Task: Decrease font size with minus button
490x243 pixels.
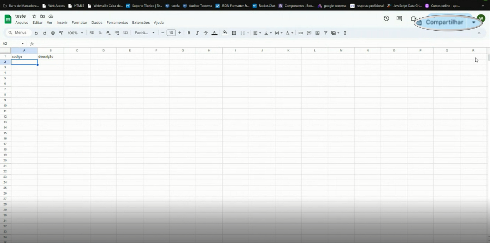Action: click(x=163, y=33)
